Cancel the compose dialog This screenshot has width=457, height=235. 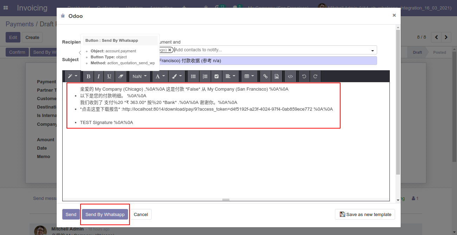141,214
